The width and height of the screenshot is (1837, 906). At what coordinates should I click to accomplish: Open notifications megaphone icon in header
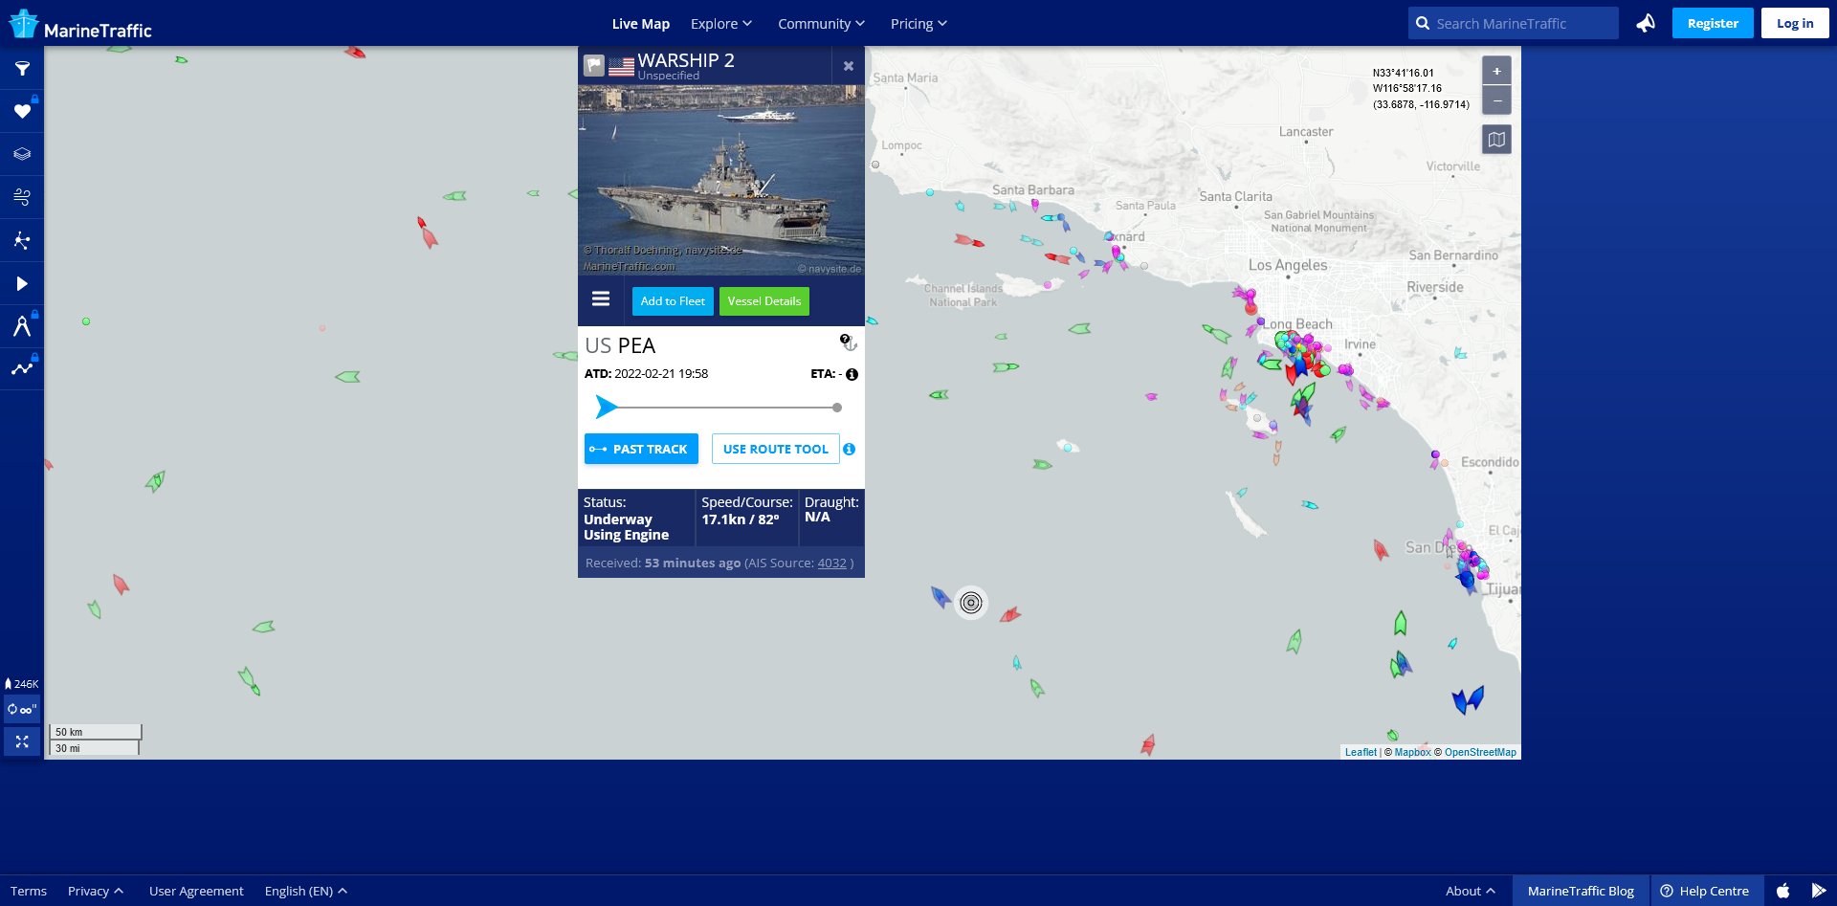coord(1646,23)
